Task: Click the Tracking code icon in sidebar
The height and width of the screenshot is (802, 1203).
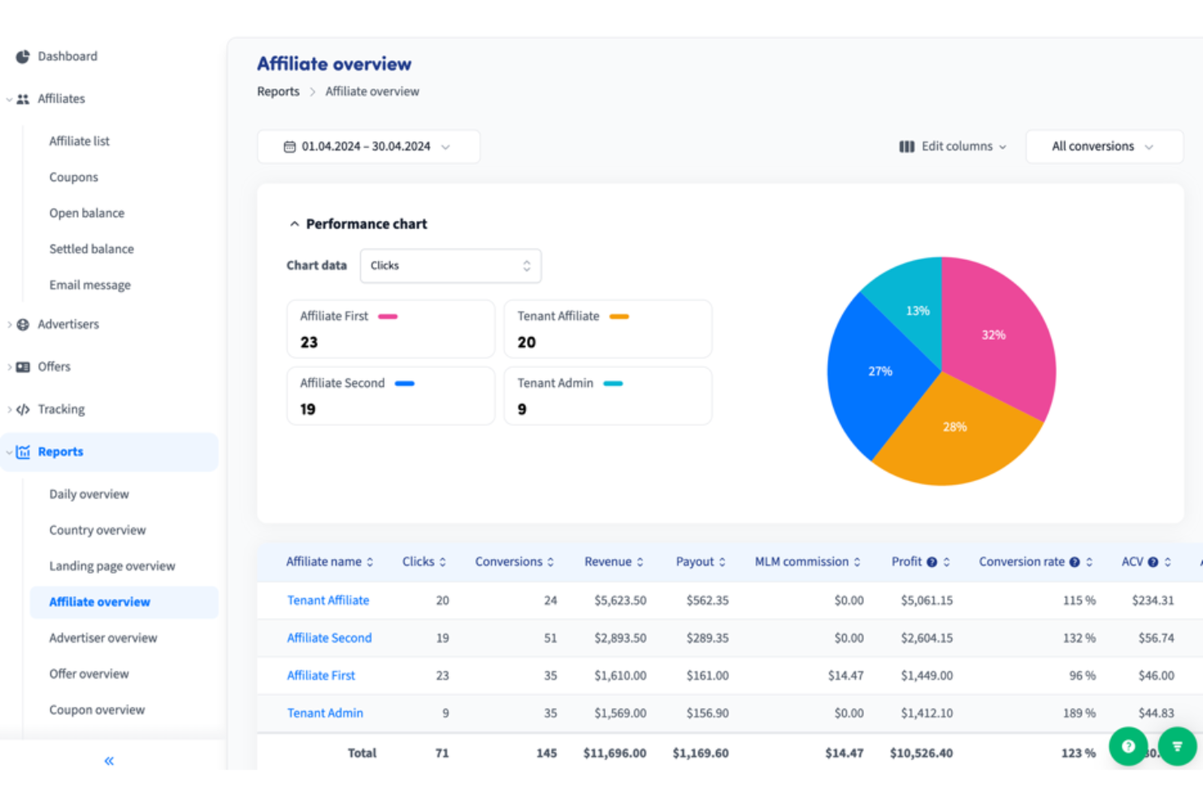Action: coord(22,409)
